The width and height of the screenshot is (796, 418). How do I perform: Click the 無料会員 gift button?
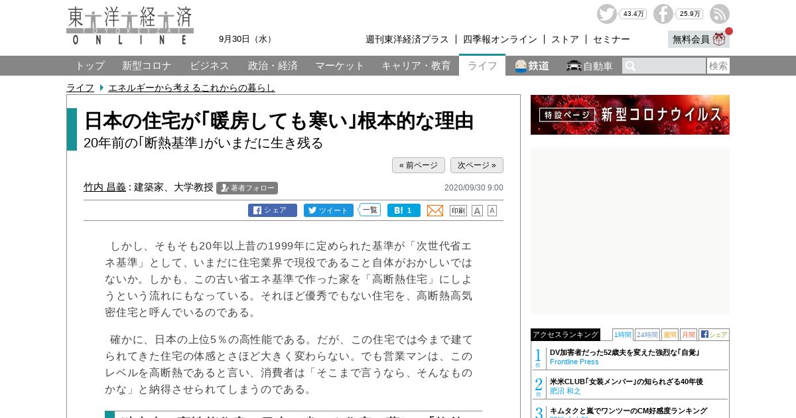click(698, 39)
